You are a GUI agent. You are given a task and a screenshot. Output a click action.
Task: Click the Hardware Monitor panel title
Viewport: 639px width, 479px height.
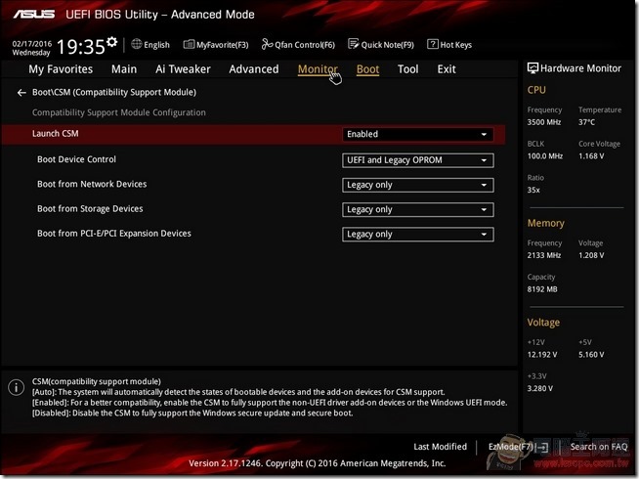580,68
